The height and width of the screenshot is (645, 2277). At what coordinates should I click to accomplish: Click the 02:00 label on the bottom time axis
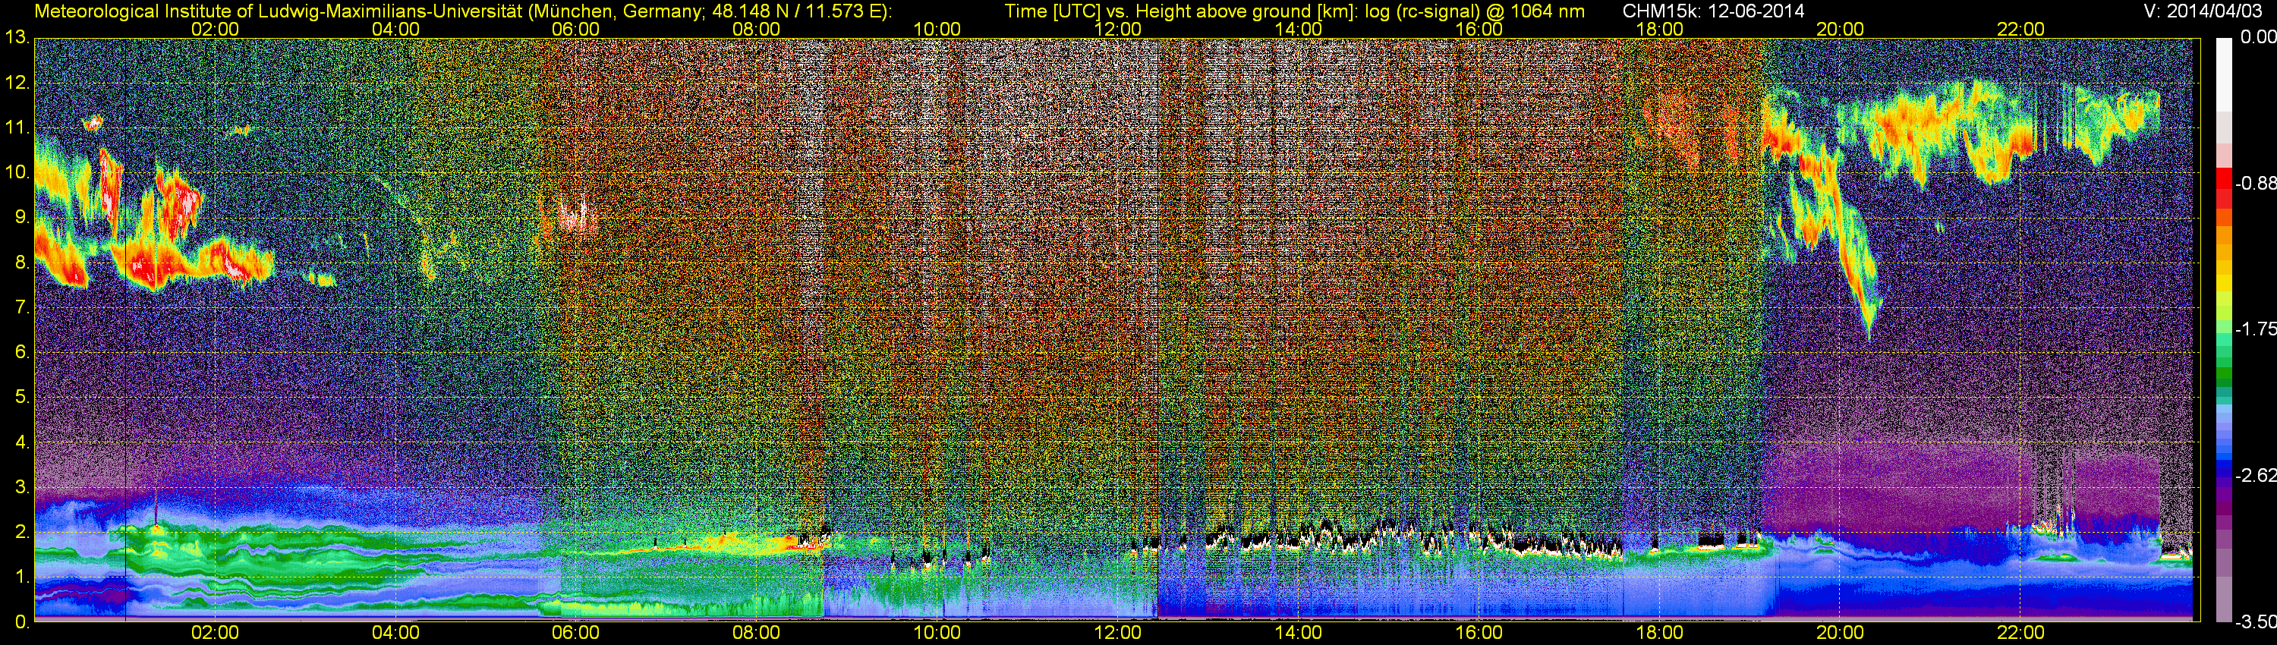[x=215, y=633]
